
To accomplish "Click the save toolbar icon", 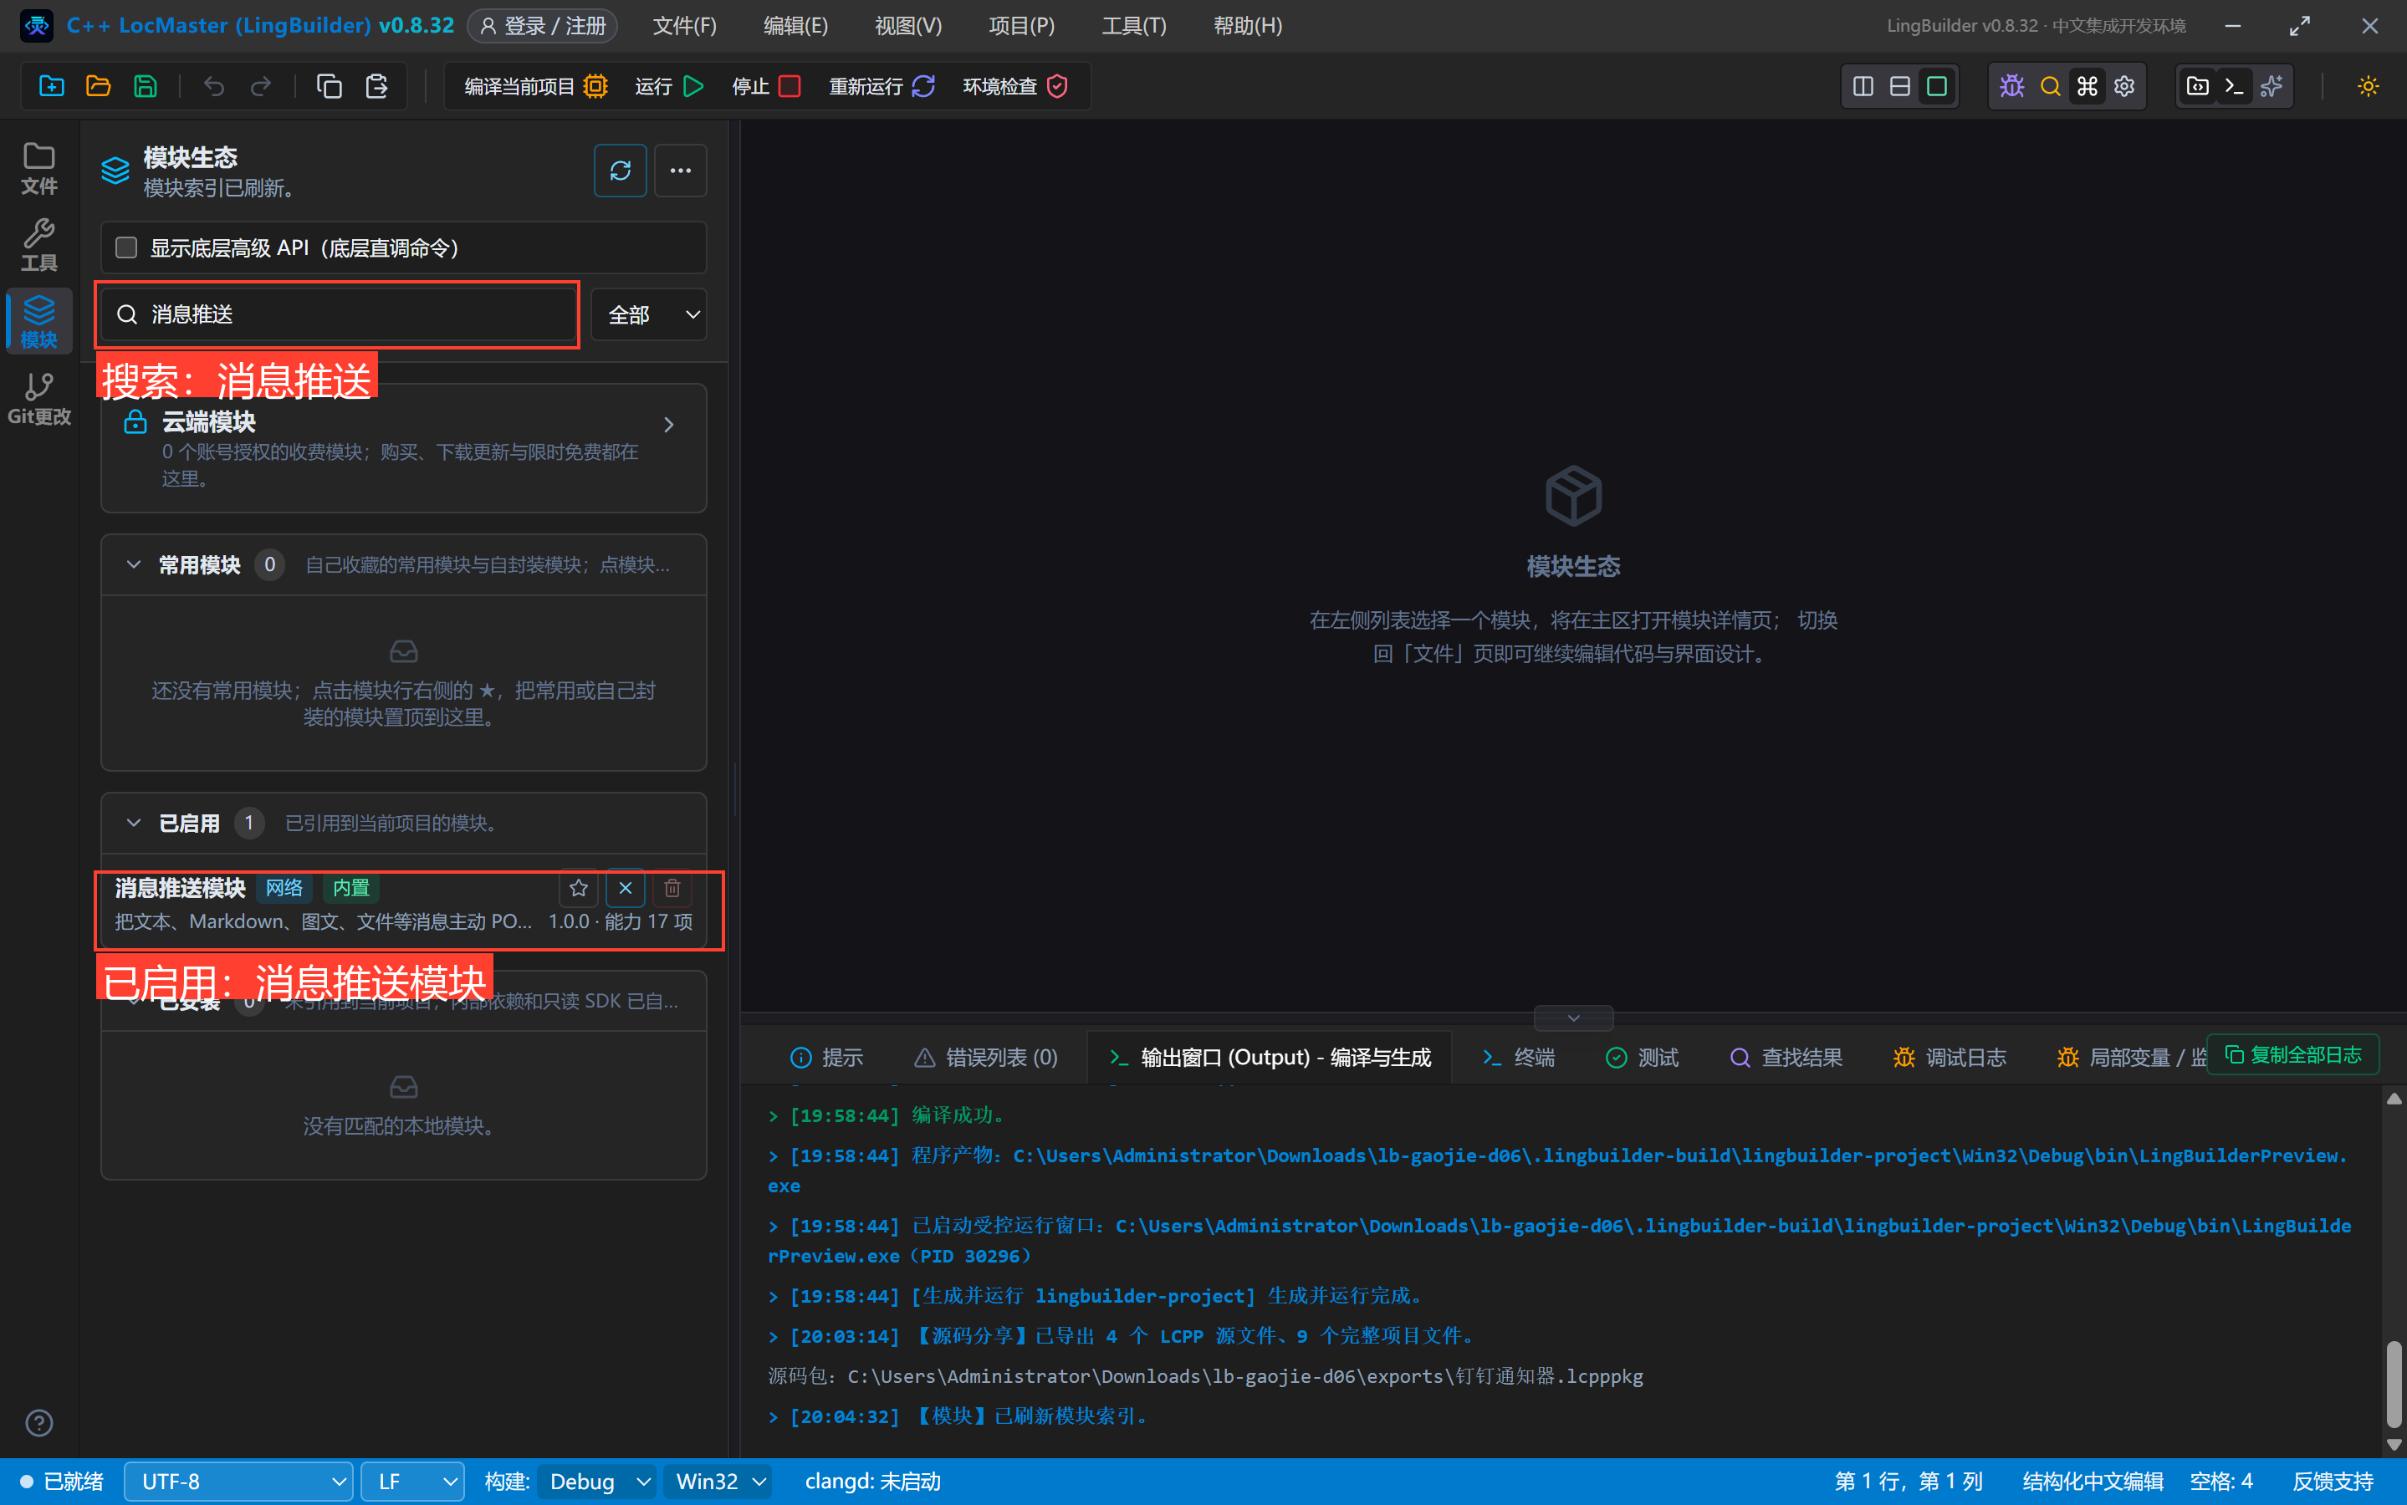I will click(x=146, y=85).
